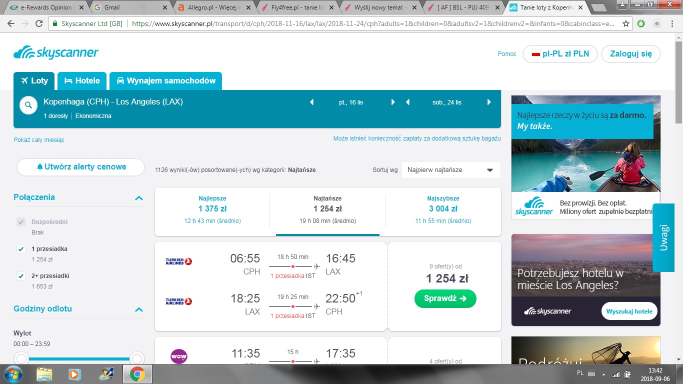The width and height of the screenshot is (683, 384).
Task: Click the Zaloguj się button
Action: pos(631,54)
